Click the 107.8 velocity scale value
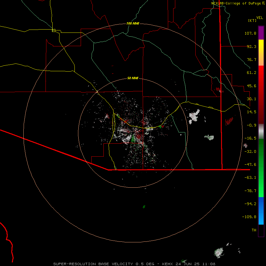266x266 pixels. click(x=250, y=33)
